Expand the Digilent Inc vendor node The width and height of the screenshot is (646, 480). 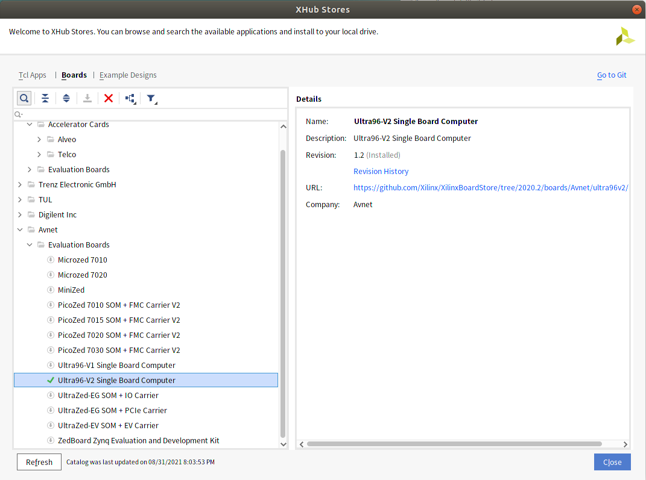tap(20, 214)
